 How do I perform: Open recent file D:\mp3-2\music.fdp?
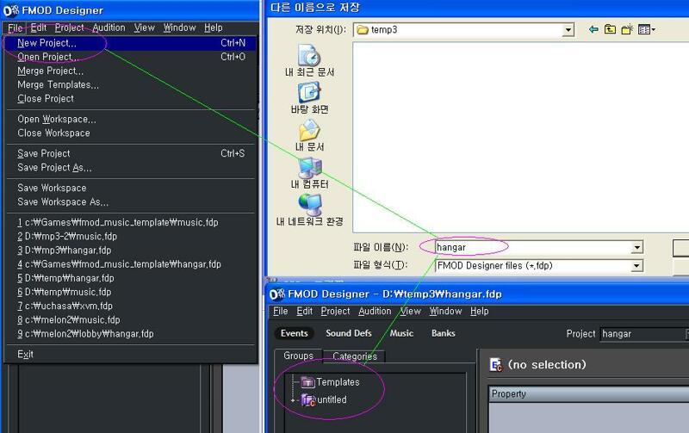point(131,237)
